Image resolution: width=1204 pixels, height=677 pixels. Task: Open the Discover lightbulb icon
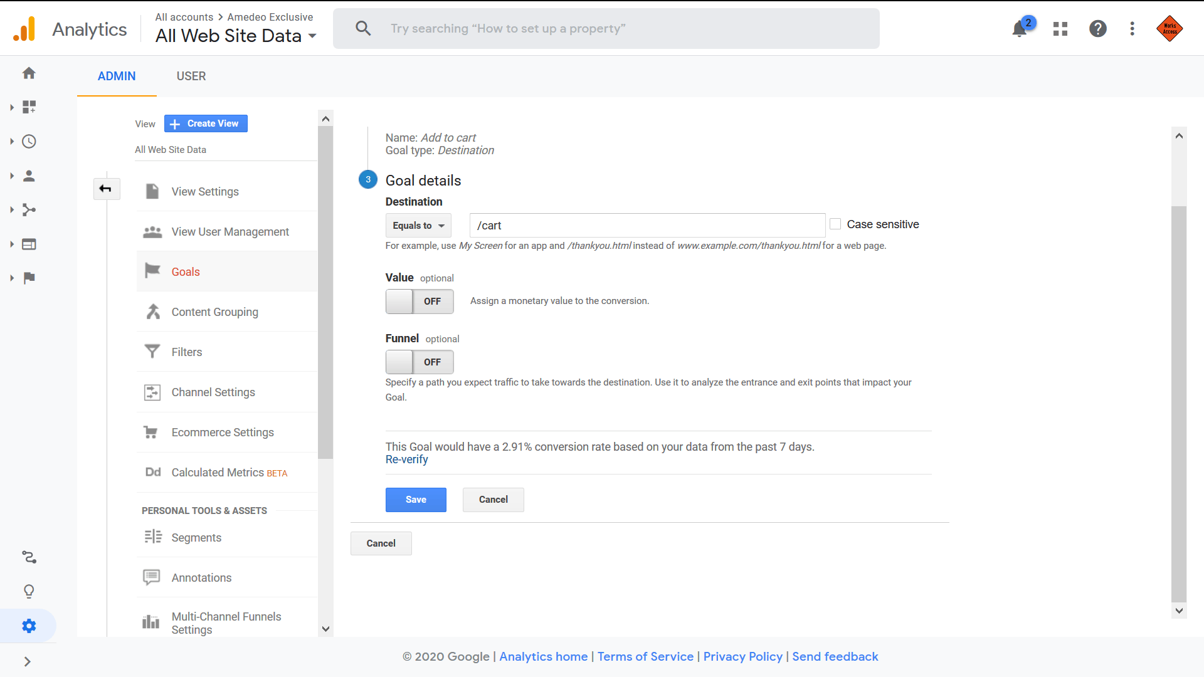[x=29, y=591]
